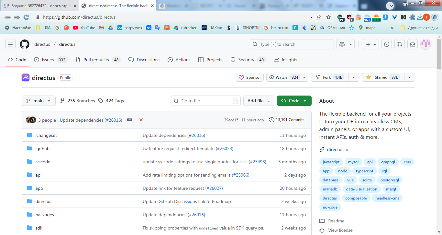Switch to the Задание №2726452 browser tab
The height and width of the screenshot is (235, 442).
[39, 6]
